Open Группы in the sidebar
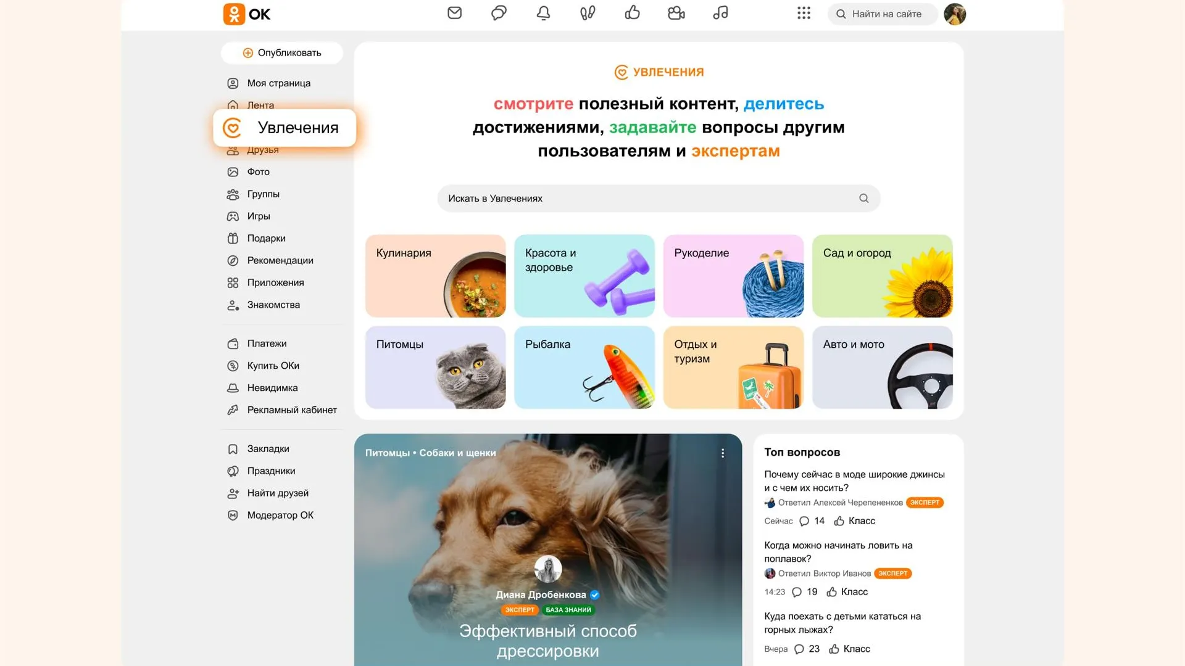Screen dimensions: 1185x666 click(263, 194)
